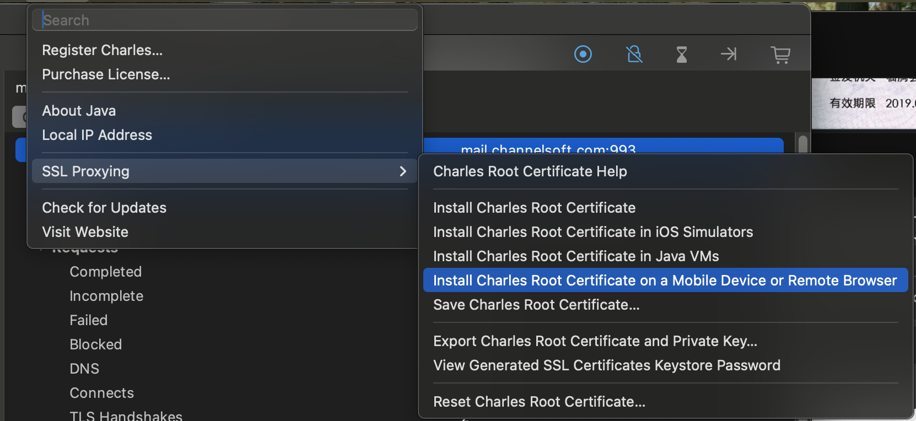Select the Incomplete requests row

106,296
